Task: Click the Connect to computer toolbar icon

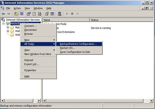Action: click(60, 14)
